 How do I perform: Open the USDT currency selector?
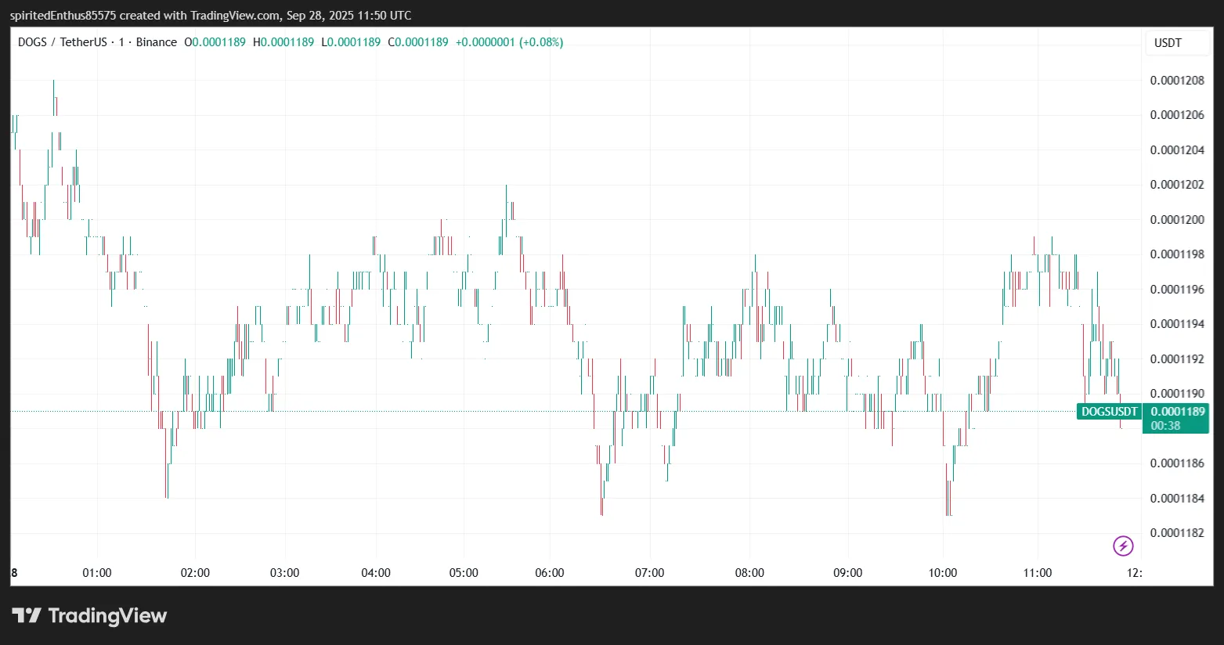point(1168,43)
